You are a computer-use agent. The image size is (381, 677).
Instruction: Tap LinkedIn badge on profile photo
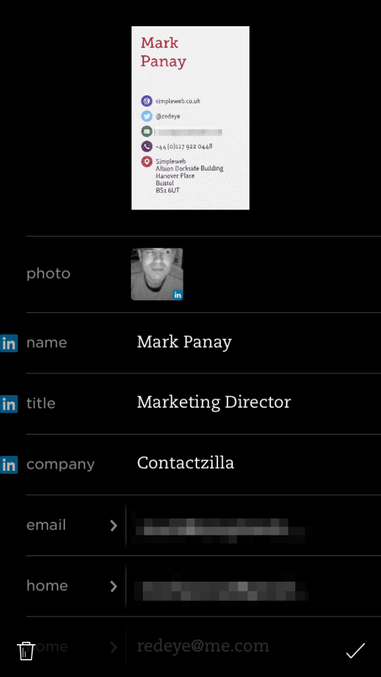178,295
